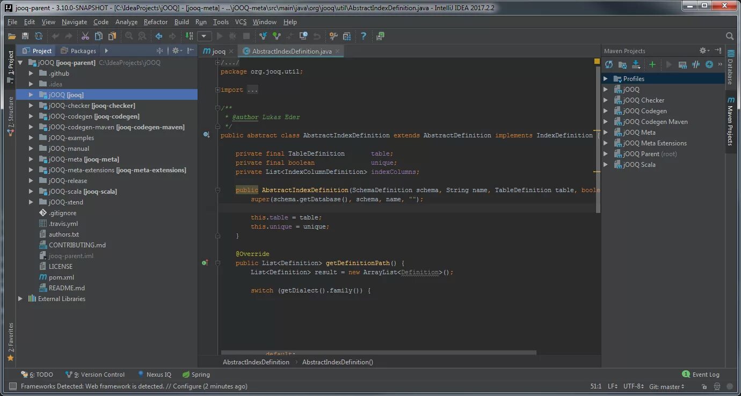Select jOOQ Scala in Maven Projects
This screenshot has height=396, width=741.
639,165
